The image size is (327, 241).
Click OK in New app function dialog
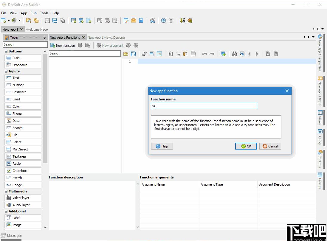pyautogui.click(x=246, y=146)
